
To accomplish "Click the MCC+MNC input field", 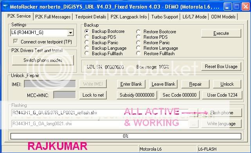I will [x=65, y=95].
